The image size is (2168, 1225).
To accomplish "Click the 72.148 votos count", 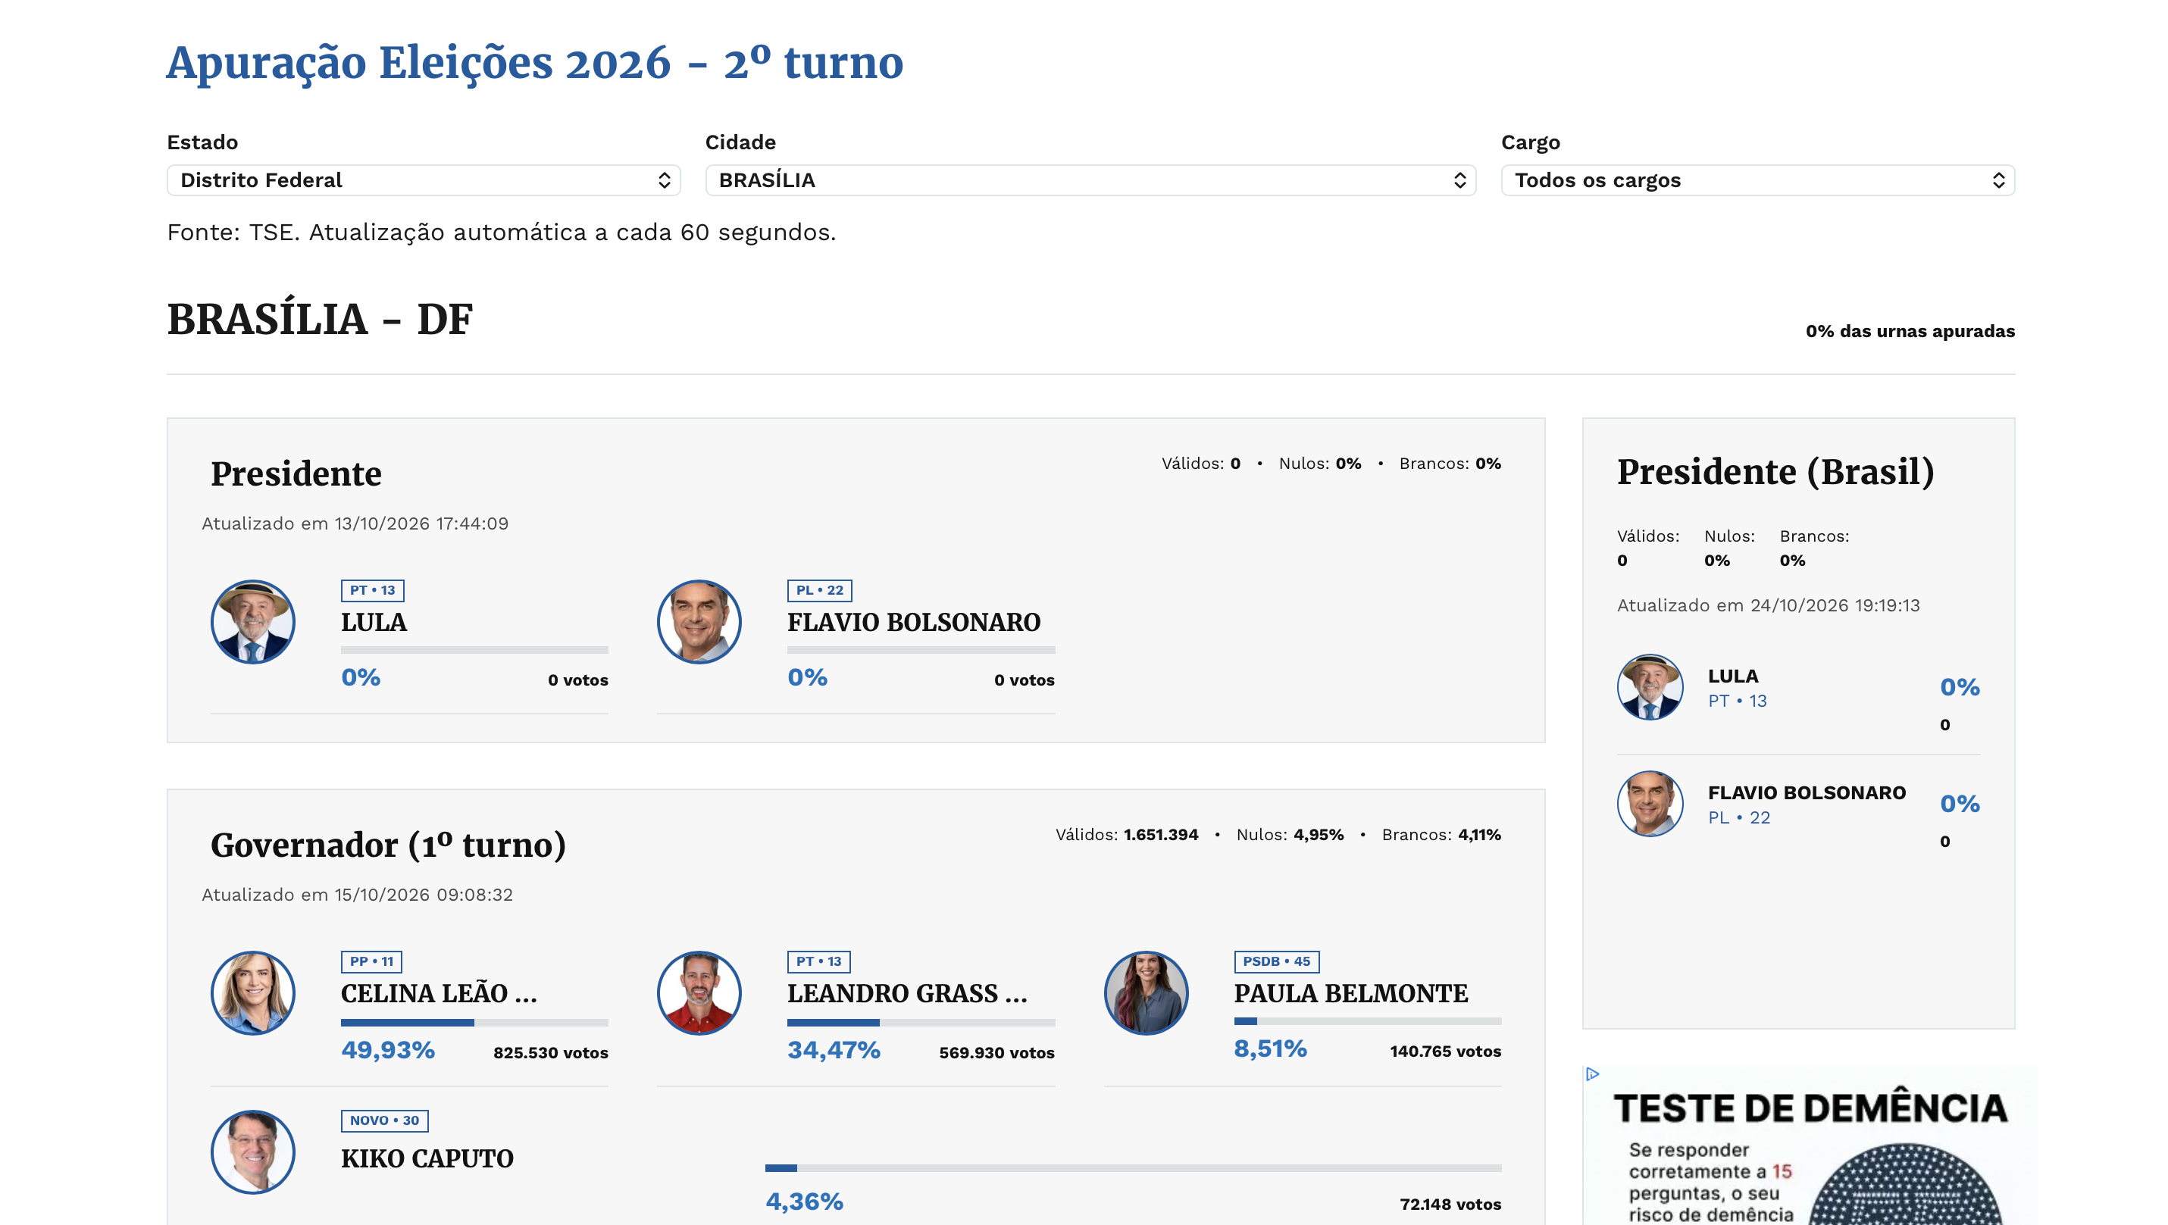I will (1450, 1204).
